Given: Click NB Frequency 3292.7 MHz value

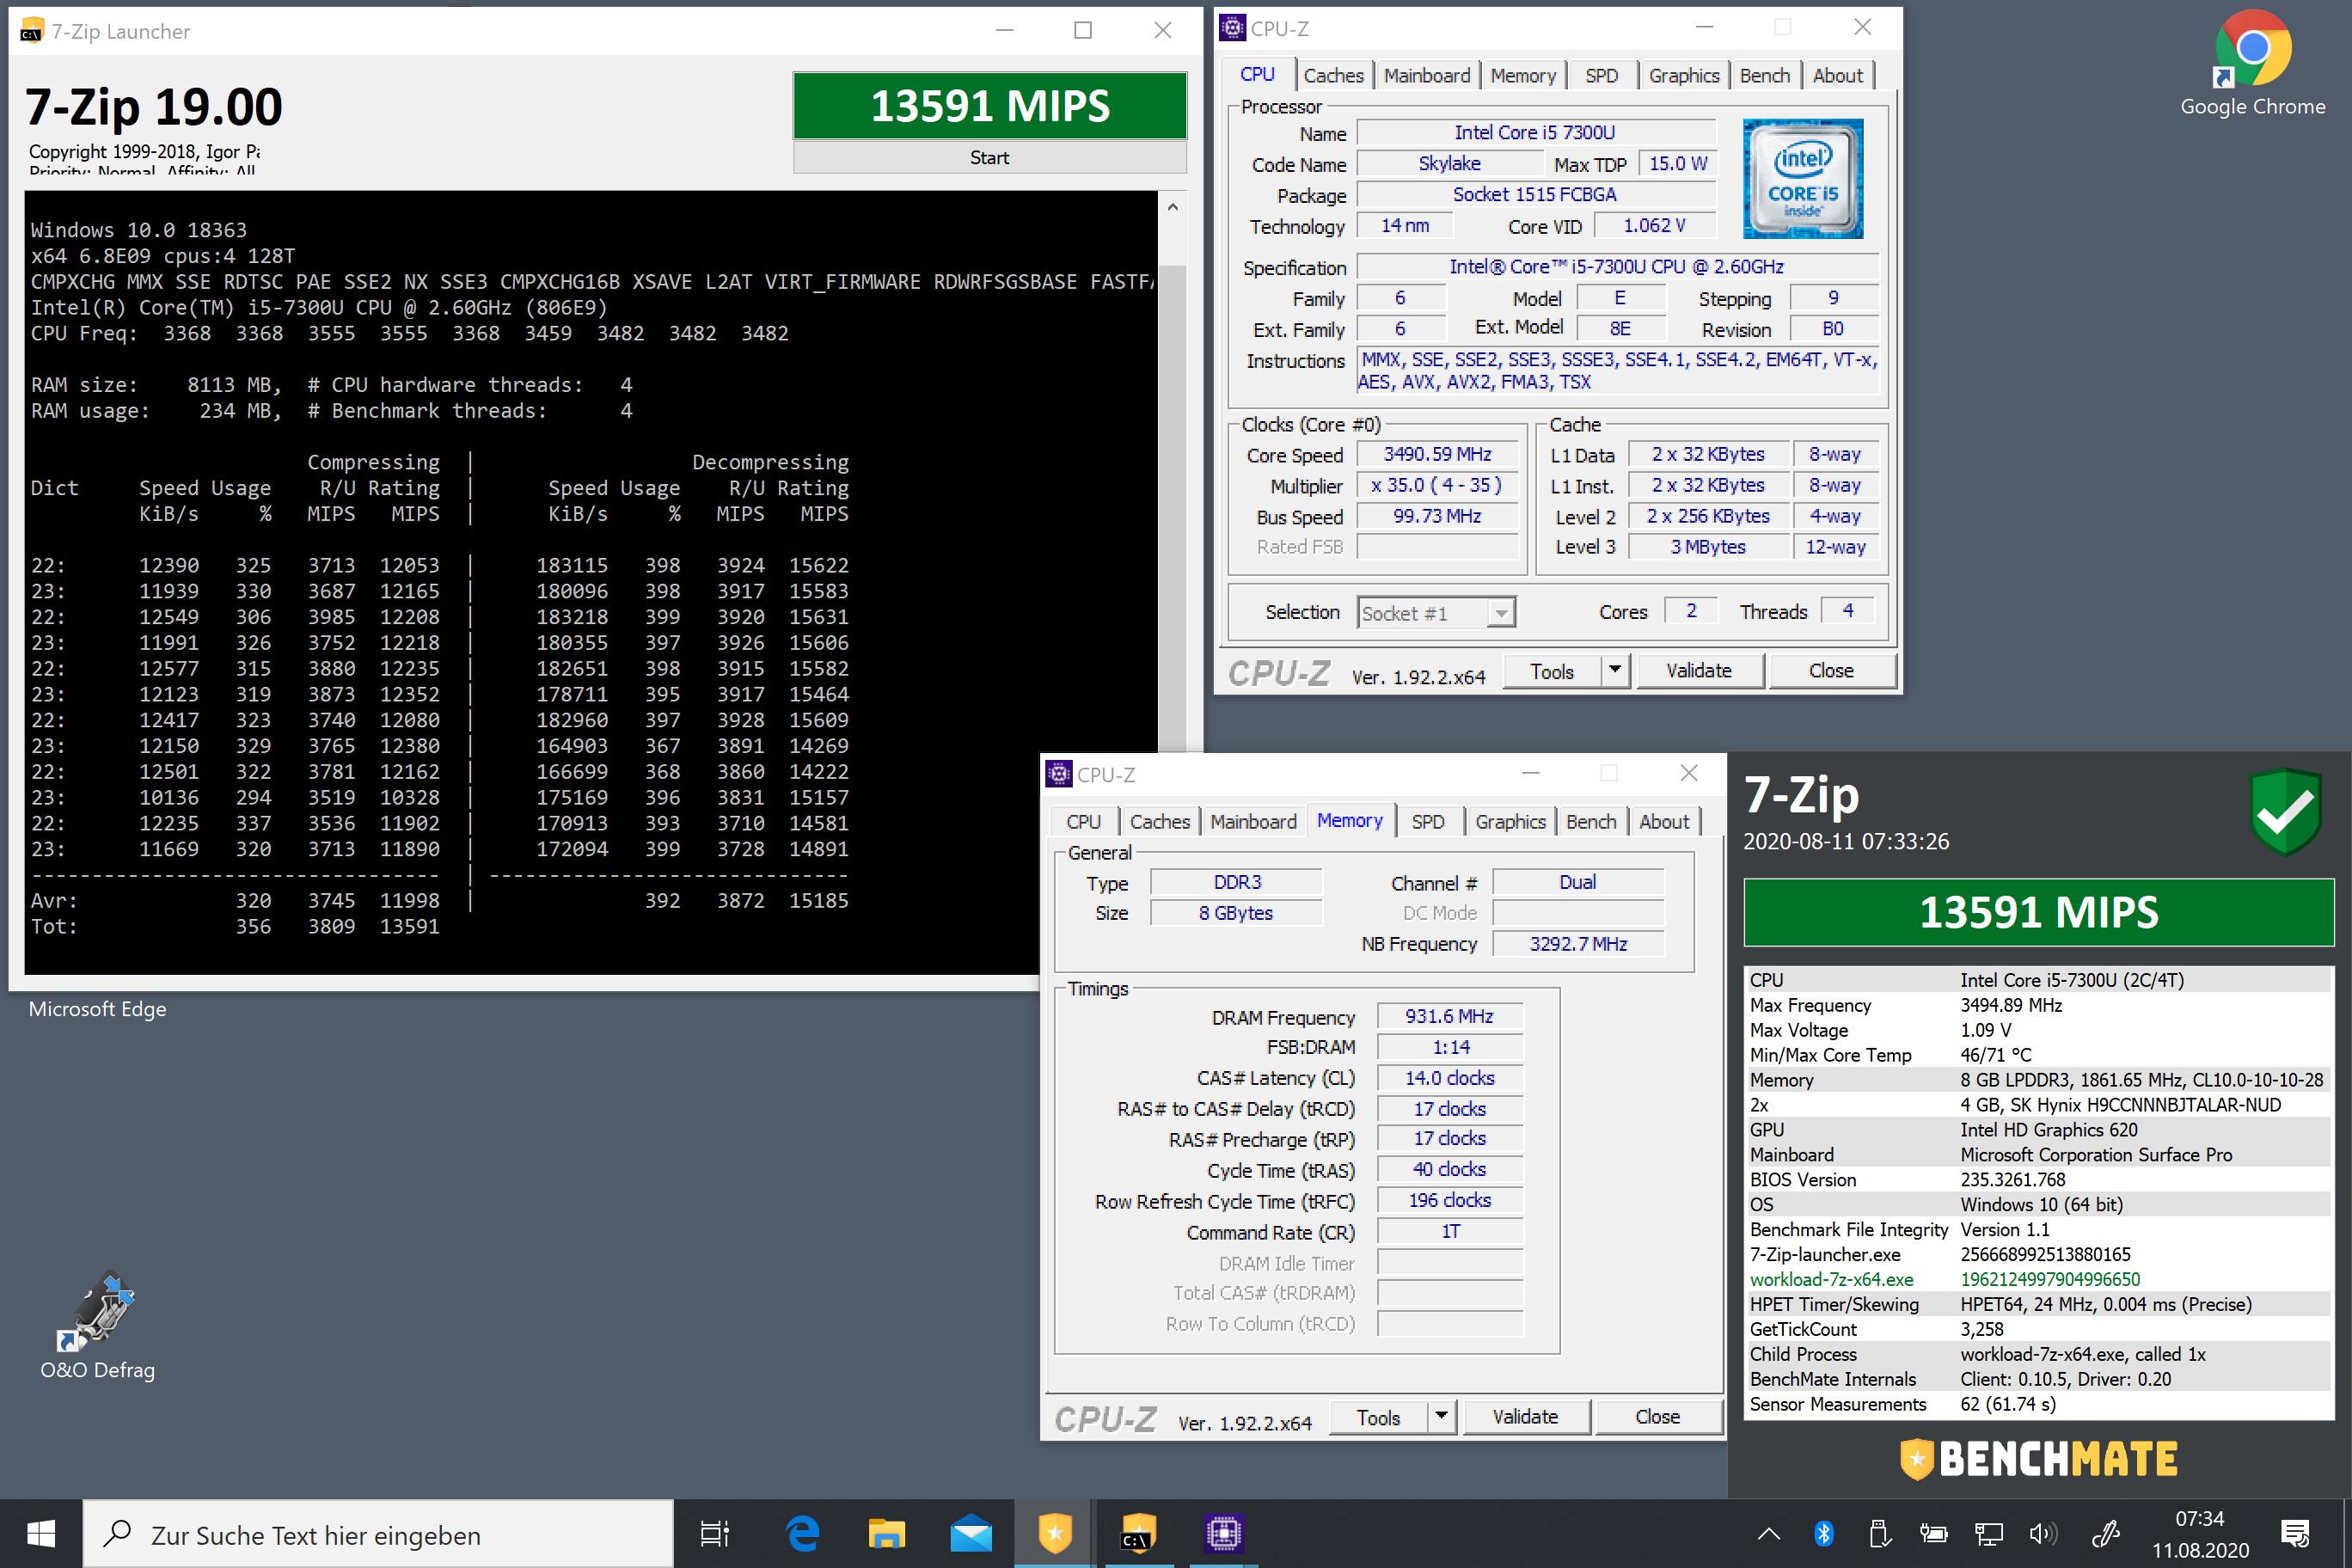Looking at the screenshot, I should click(x=1577, y=943).
